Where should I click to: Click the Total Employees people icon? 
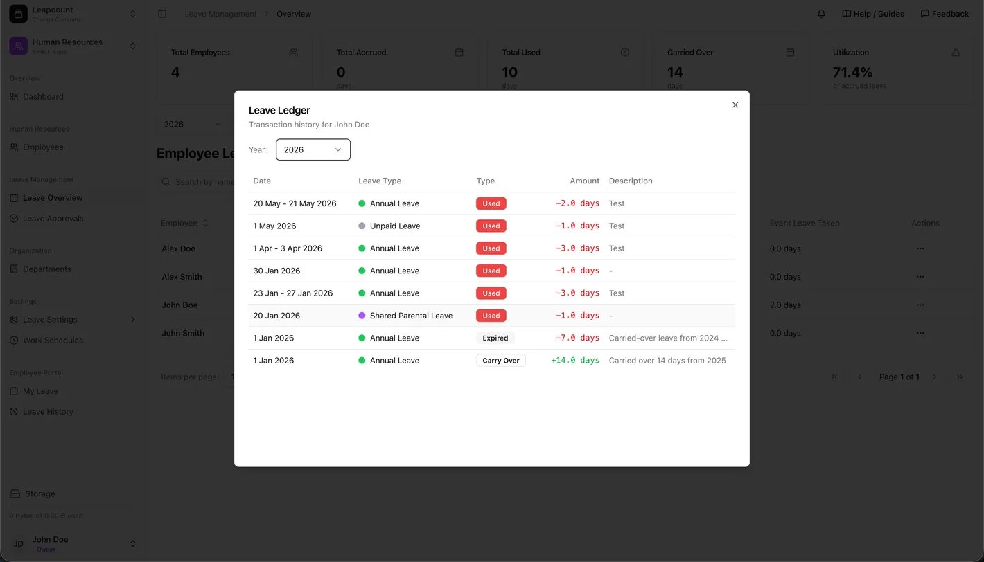click(294, 53)
